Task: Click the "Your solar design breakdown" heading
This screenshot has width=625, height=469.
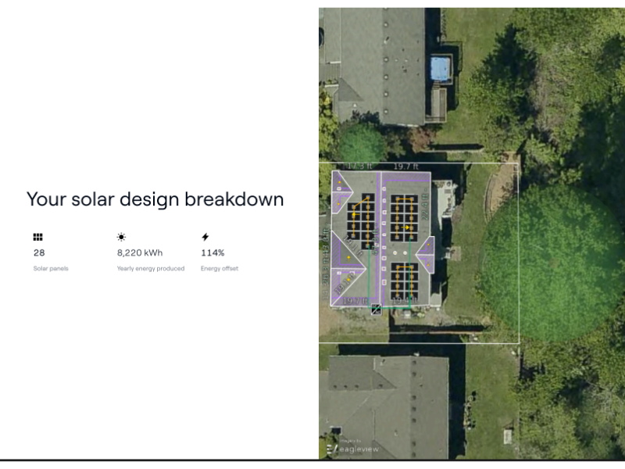Action: coord(155,199)
